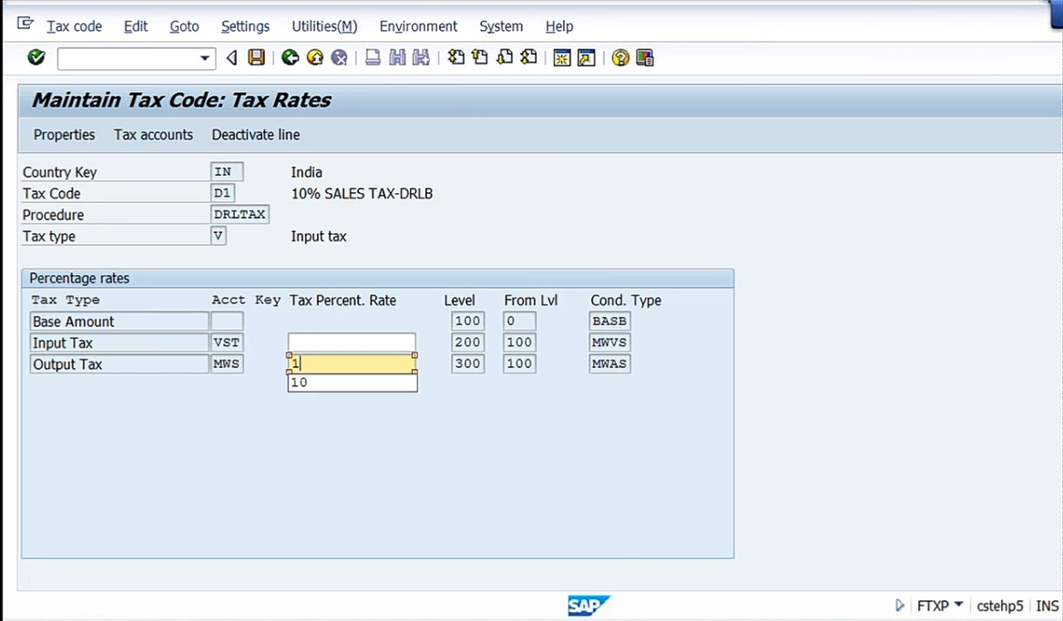Click the Output Tax percent rate field
This screenshot has height=621, width=1063.
click(352, 363)
